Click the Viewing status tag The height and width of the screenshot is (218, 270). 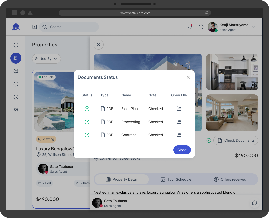(x=46, y=139)
